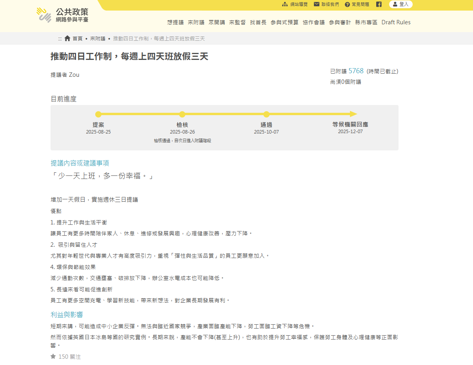Open the Draft Rules menu item
Viewport: 473px width, 365px height.
coord(396,22)
